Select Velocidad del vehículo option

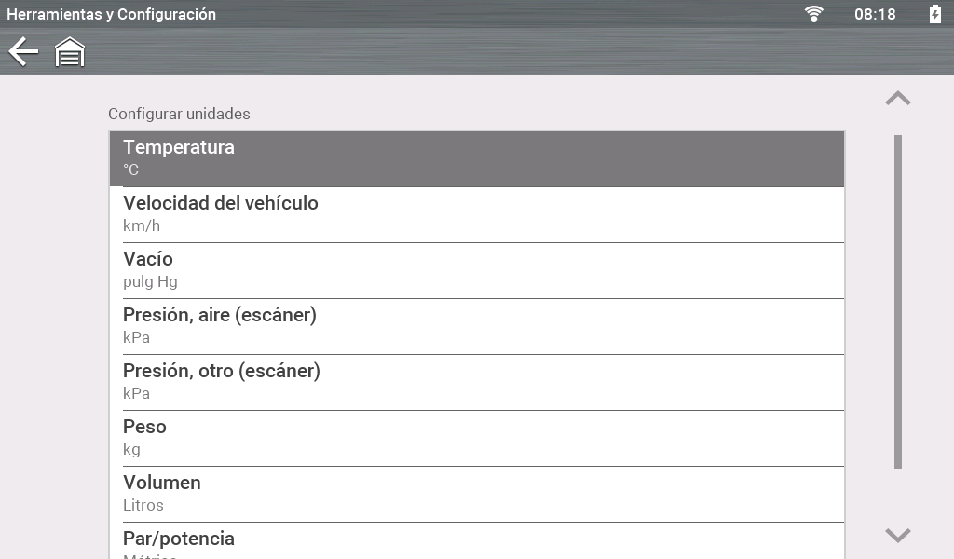(476, 214)
